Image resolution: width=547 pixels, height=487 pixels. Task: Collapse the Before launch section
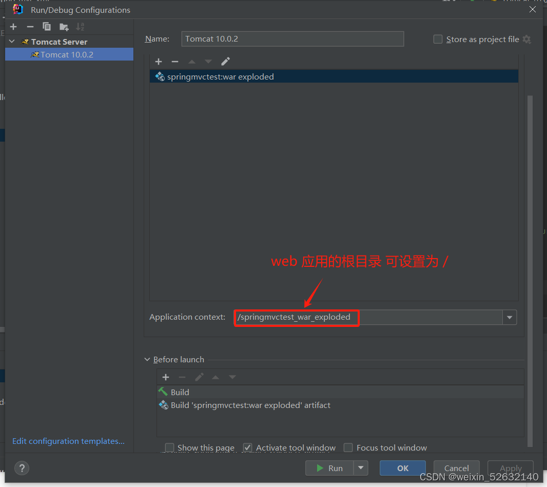click(147, 359)
